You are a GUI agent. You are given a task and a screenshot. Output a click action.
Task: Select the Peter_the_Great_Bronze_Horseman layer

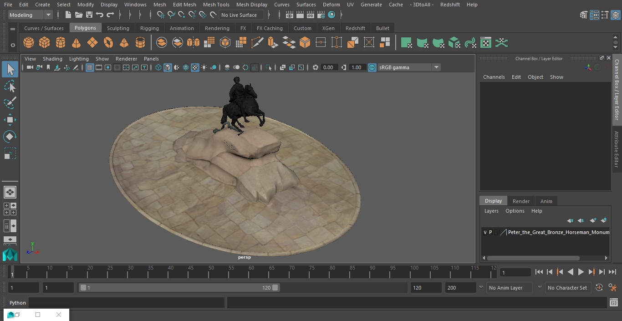[558, 232]
